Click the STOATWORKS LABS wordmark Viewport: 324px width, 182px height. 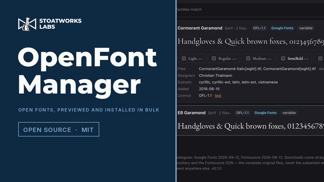click(x=60, y=24)
